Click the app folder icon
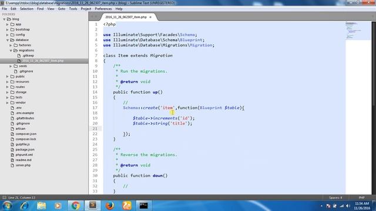The image size is (376, 211). [x=12, y=25]
